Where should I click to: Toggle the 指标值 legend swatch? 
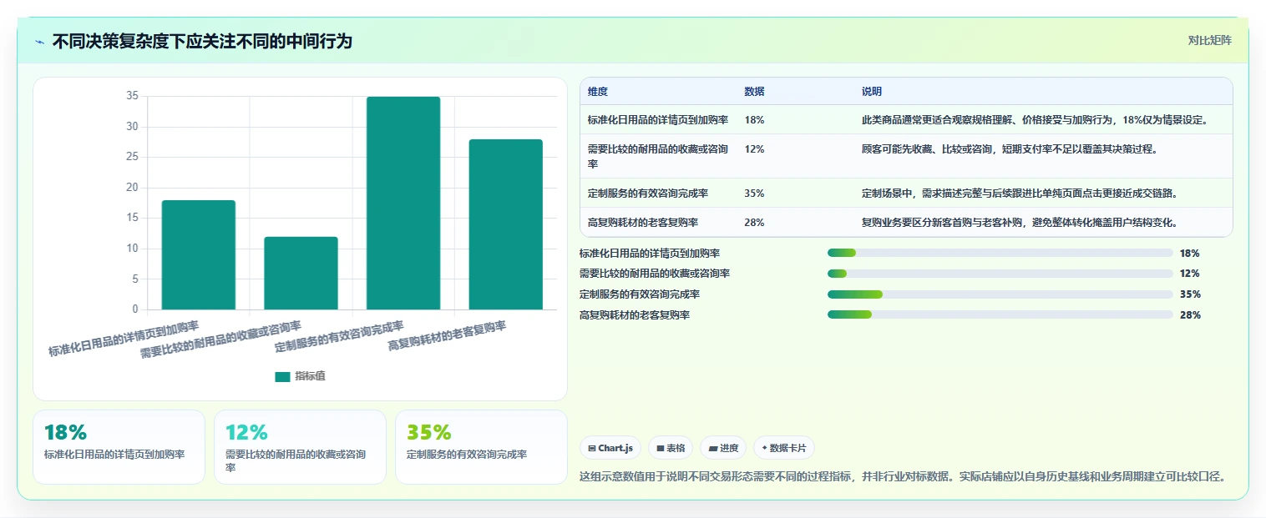[282, 376]
